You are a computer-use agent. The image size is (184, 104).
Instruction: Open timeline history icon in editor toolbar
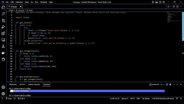pos(174,7)
